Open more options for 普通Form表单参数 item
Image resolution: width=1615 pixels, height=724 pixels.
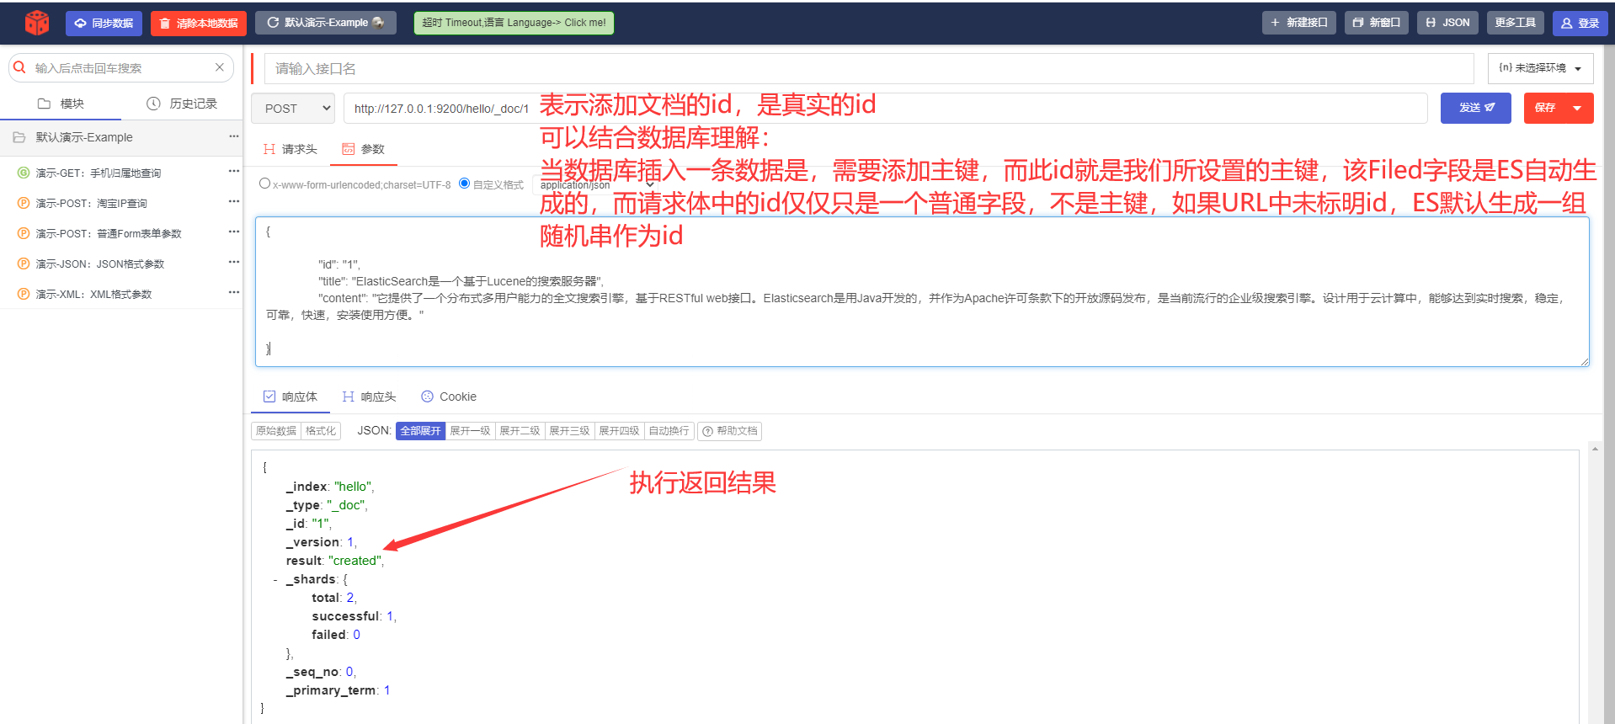pos(234,232)
